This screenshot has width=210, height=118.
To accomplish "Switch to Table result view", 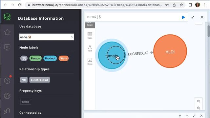I will (90, 35).
